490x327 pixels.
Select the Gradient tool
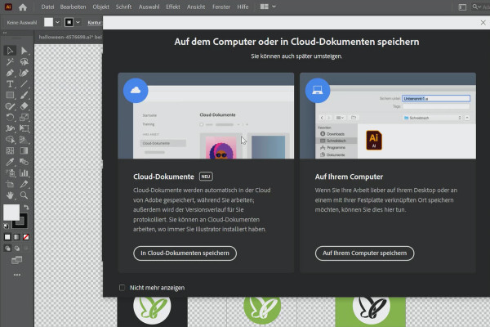coord(24,150)
